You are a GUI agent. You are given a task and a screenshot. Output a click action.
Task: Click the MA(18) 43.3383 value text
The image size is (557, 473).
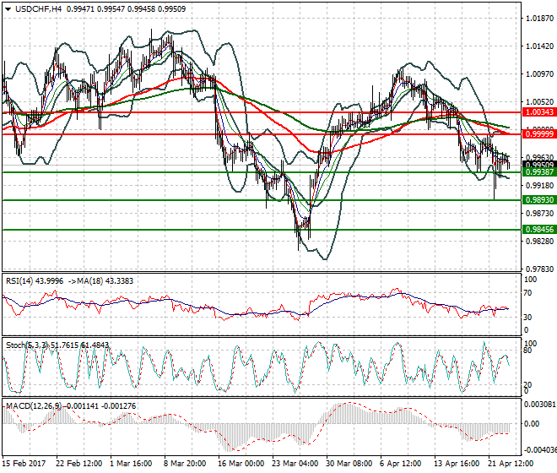(105, 281)
